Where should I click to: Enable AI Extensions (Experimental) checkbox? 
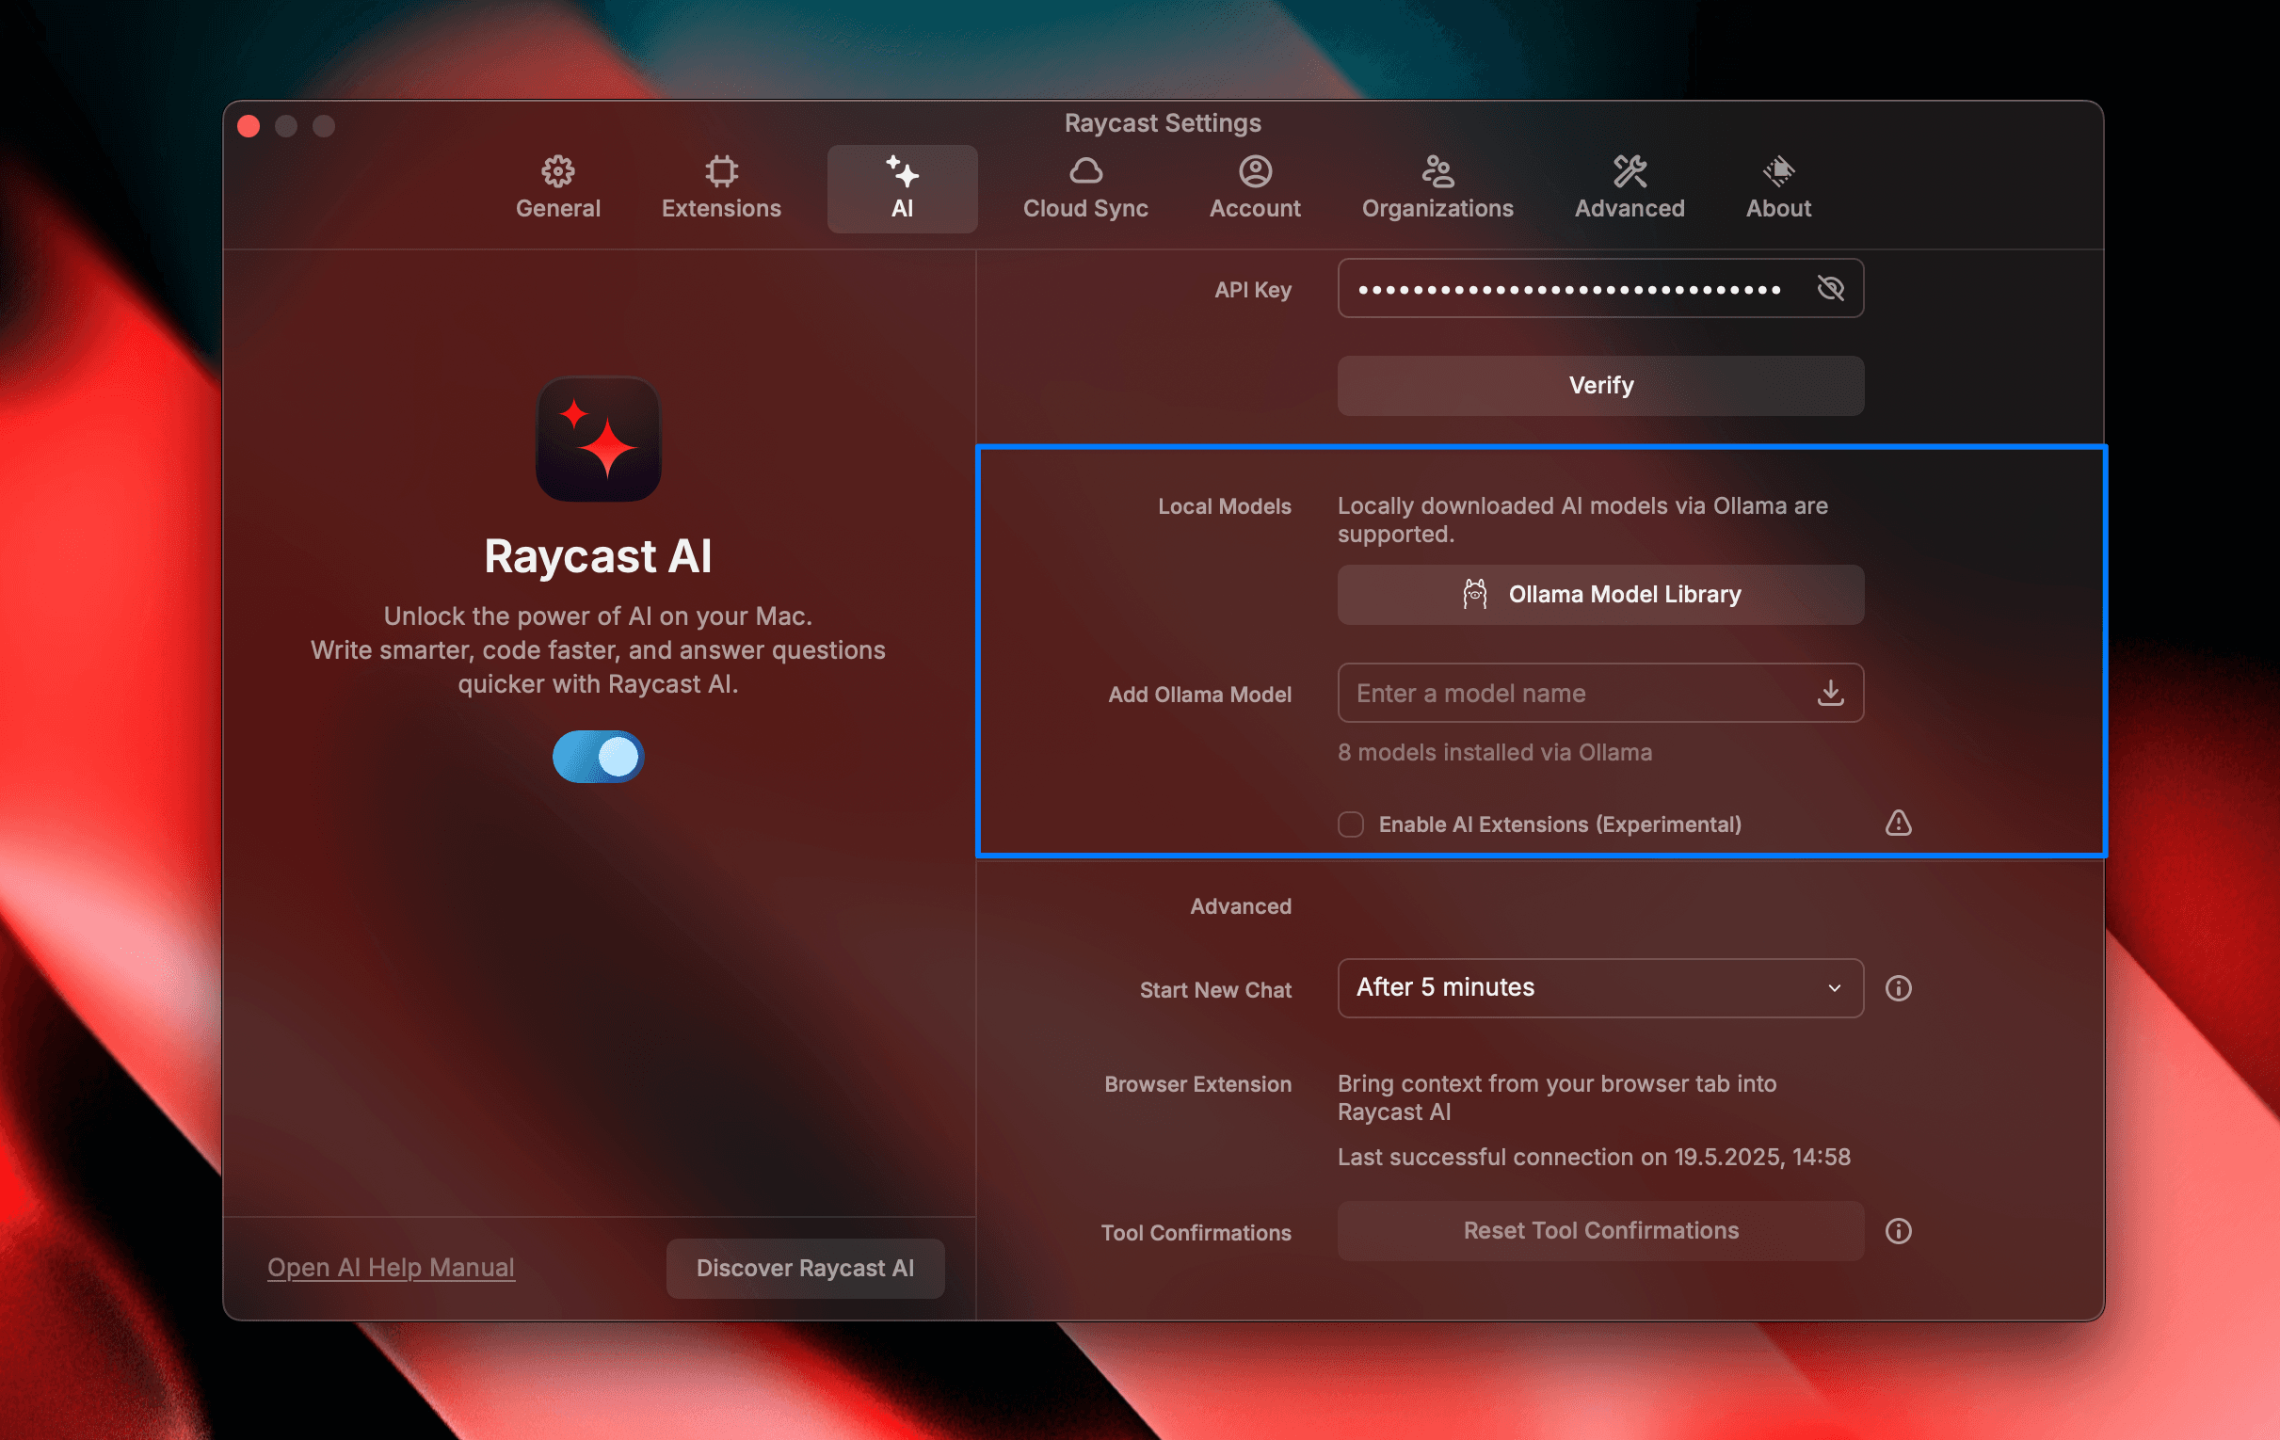click(1350, 824)
